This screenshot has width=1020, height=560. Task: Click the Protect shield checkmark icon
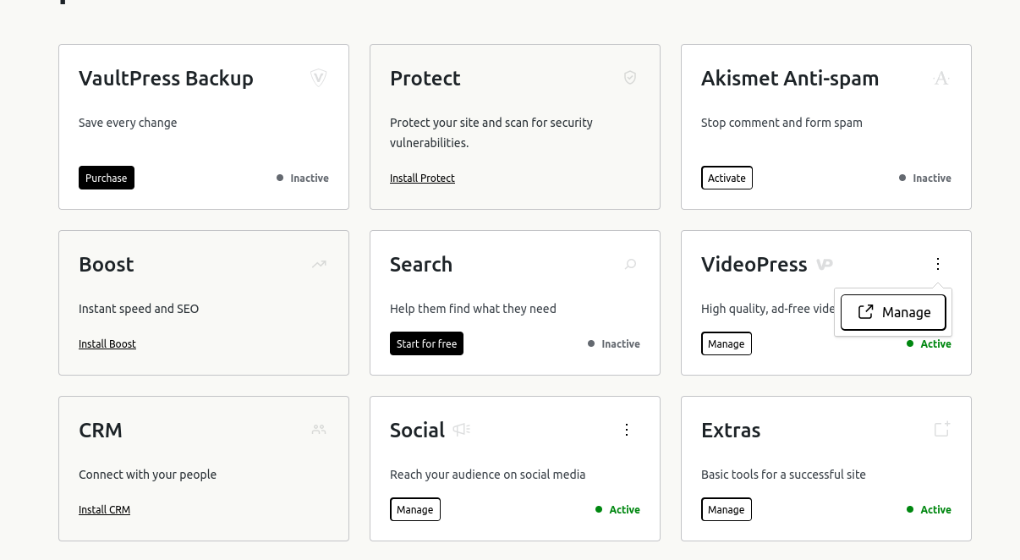[x=630, y=78]
